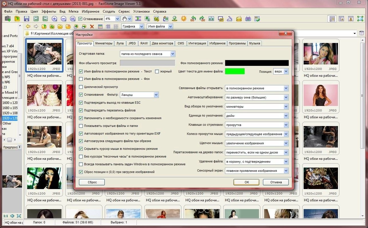Open the Сервис menu
This screenshot has width=368, height=228.
click(124, 11)
